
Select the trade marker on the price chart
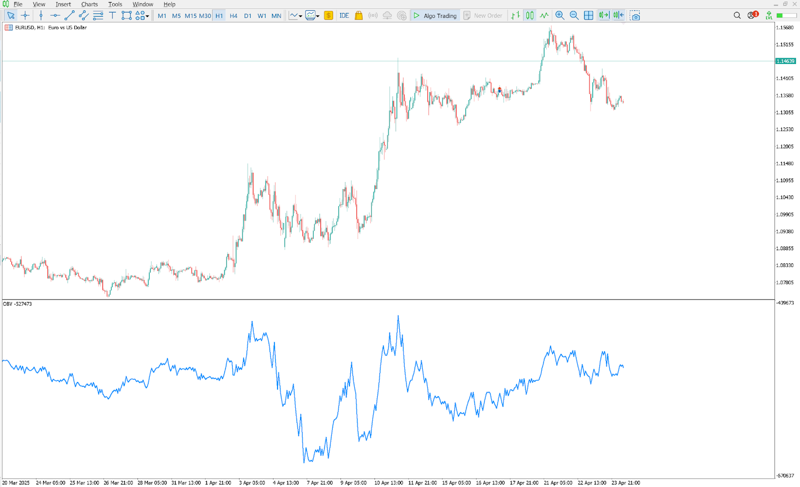[x=499, y=90]
